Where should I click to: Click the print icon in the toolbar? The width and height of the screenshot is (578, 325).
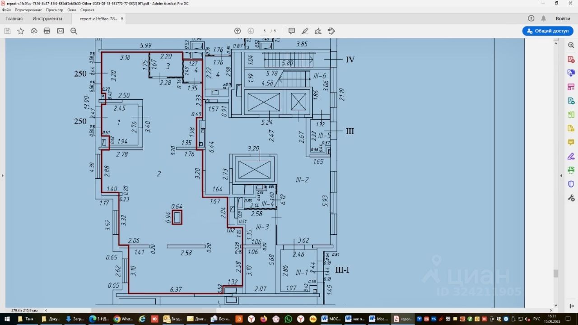pos(47,31)
